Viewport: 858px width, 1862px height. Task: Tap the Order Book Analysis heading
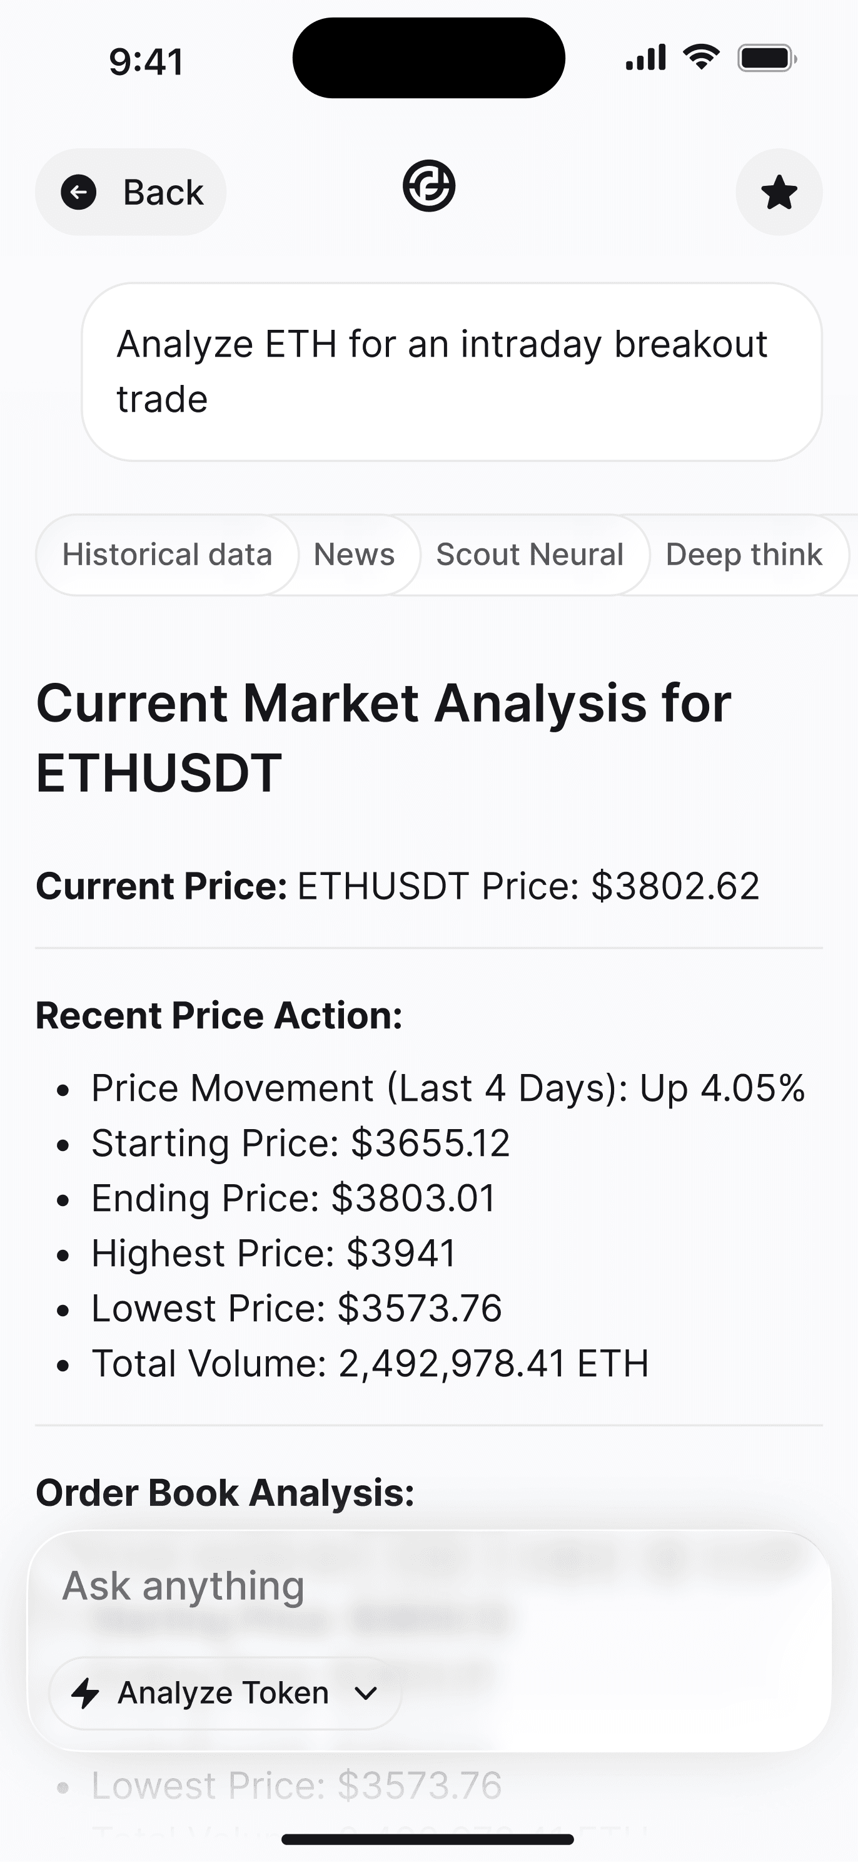click(x=225, y=1493)
